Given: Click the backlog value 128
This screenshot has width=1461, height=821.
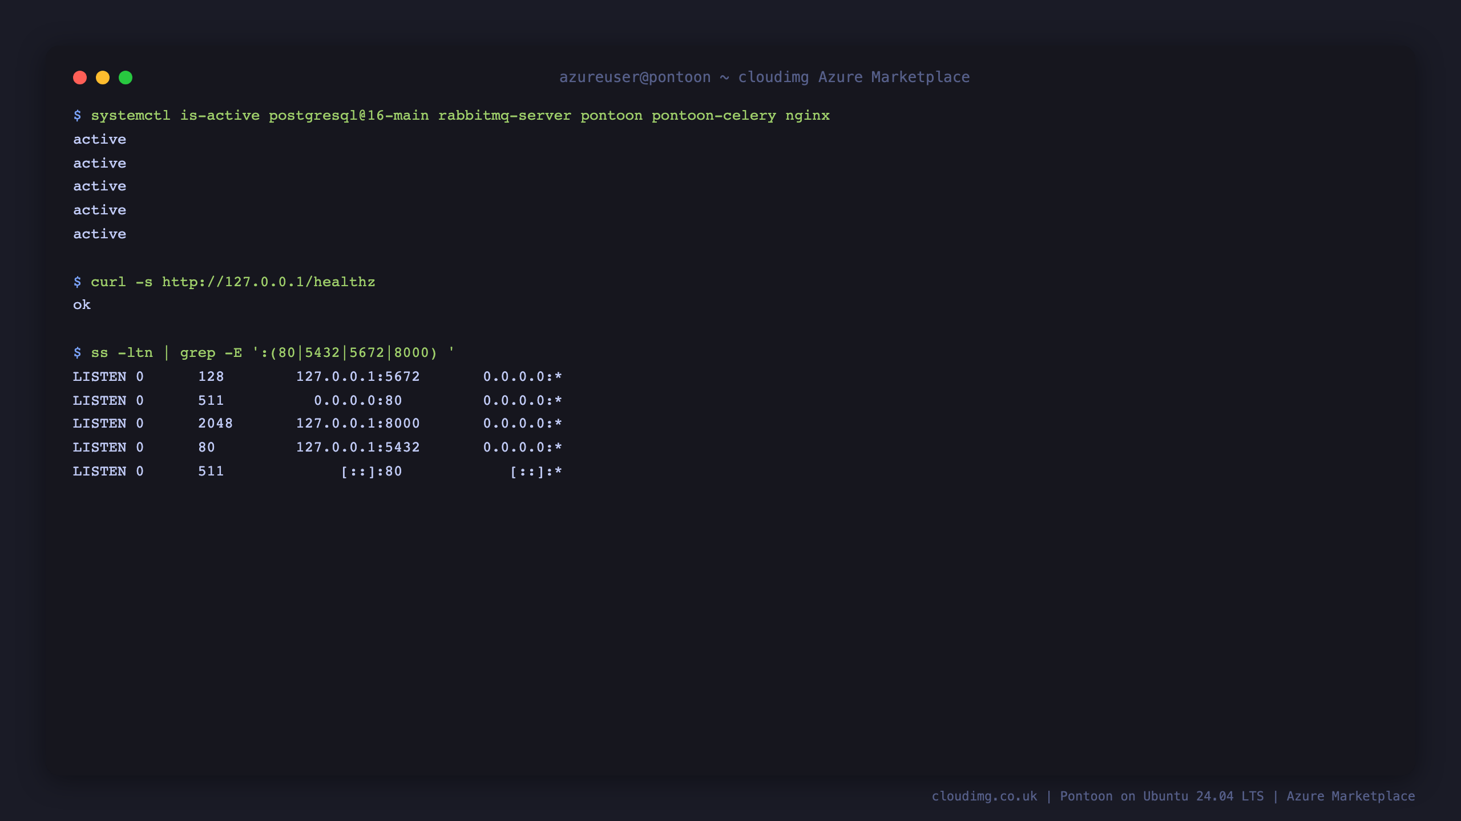Looking at the screenshot, I should pyautogui.click(x=211, y=377).
